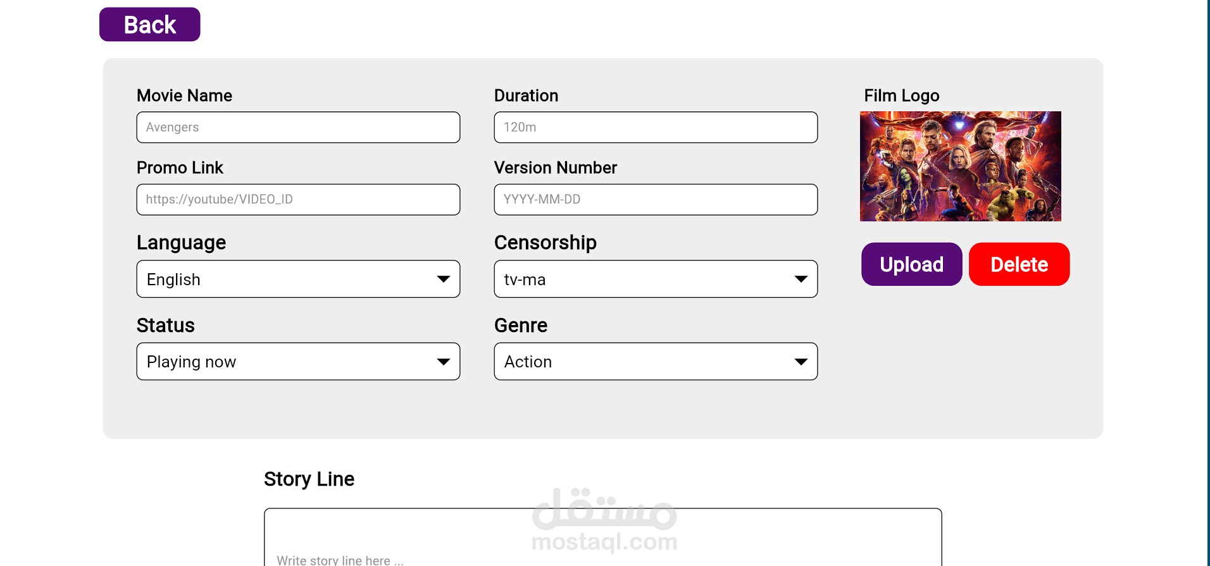Click the Genre dropdown arrow icon
1210x566 pixels.
tap(801, 362)
